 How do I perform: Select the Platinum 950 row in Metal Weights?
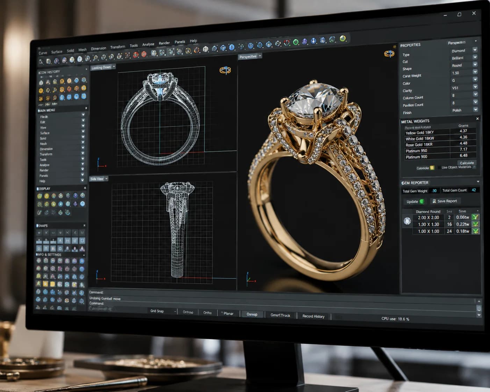[441, 150]
